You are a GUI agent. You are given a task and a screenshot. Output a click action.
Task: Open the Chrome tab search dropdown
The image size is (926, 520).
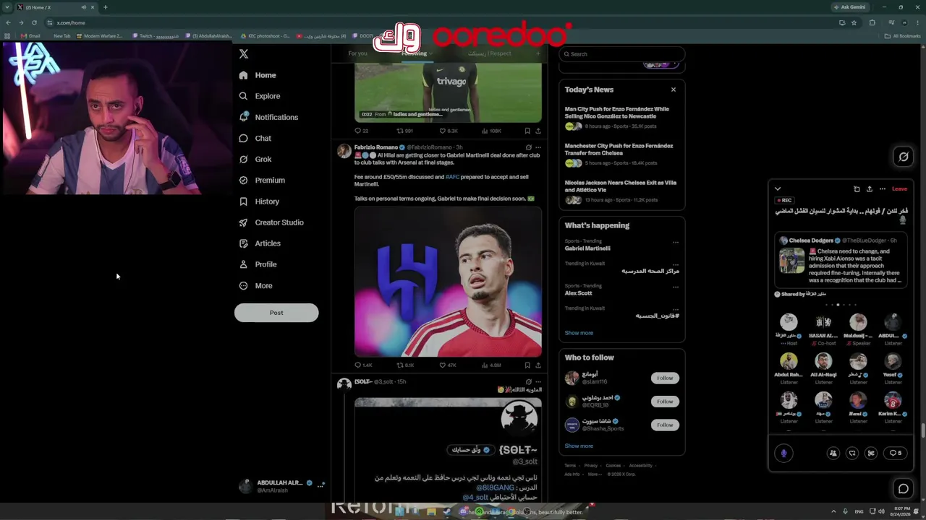coord(7,7)
